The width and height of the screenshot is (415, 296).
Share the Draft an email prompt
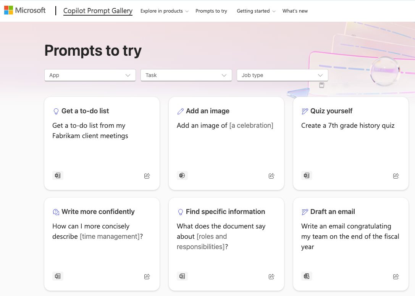click(396, 277)
